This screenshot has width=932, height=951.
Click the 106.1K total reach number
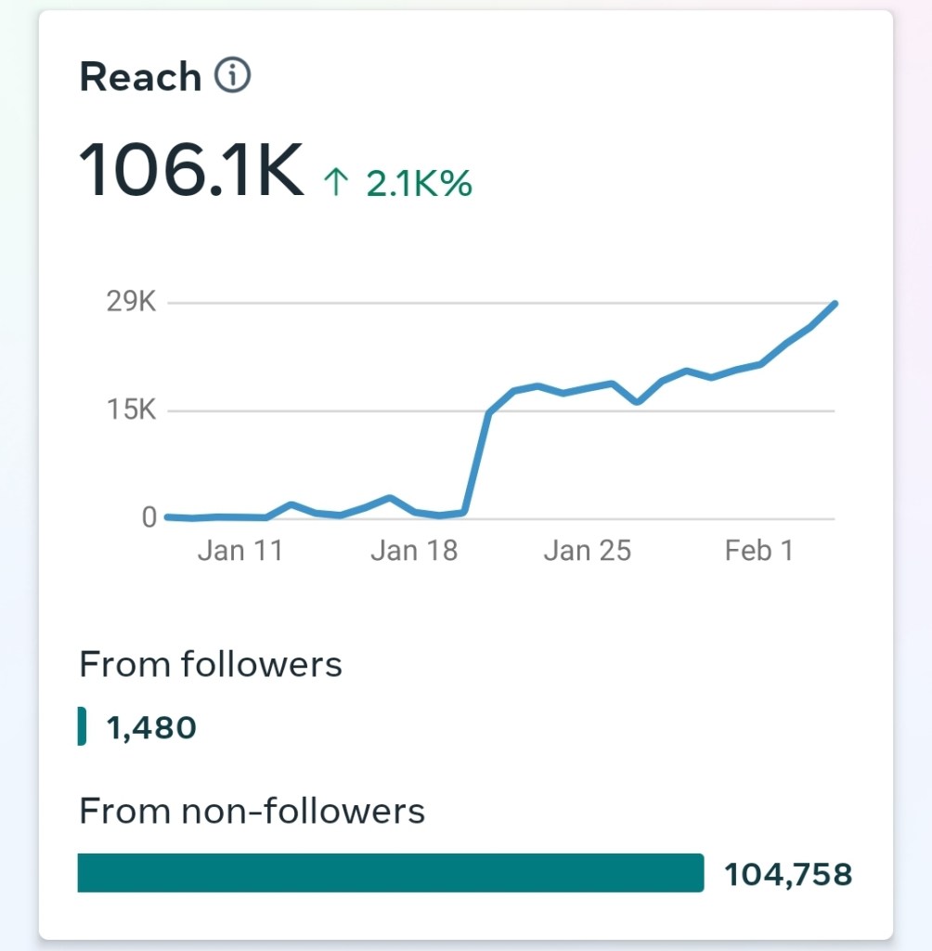click(x=192, y=168)
